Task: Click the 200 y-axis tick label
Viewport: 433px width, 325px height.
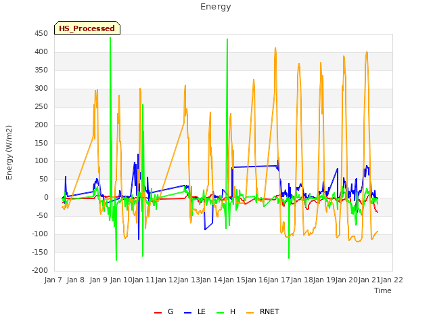Action: pyautogui.click(x=41, y=125)
